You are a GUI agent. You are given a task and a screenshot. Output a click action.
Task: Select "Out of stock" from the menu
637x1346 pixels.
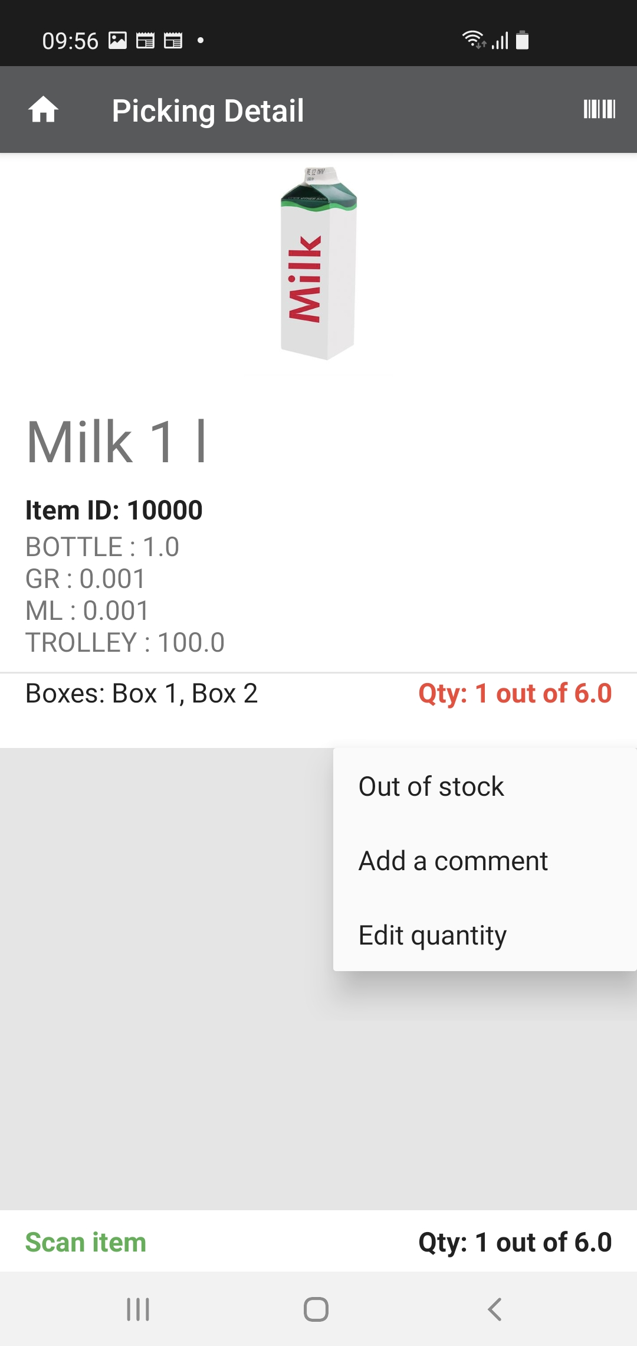[431, 786]
